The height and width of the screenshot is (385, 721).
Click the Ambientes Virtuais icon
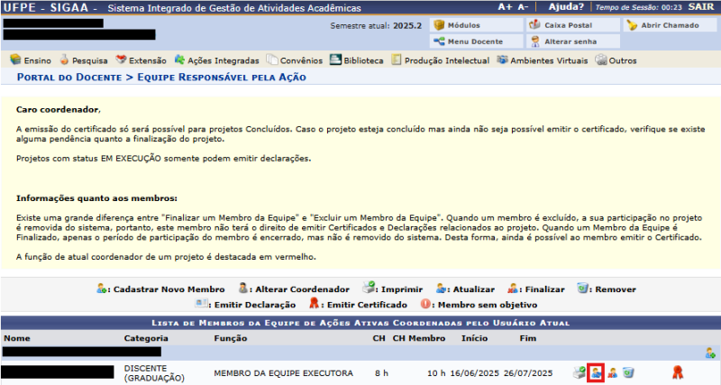[x=503, y=60]
